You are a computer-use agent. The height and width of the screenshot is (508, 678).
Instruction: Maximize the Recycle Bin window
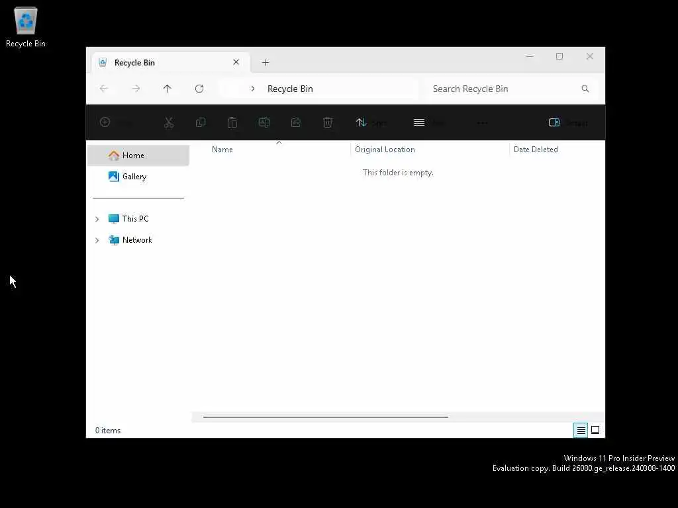click(x=559, y=56)
